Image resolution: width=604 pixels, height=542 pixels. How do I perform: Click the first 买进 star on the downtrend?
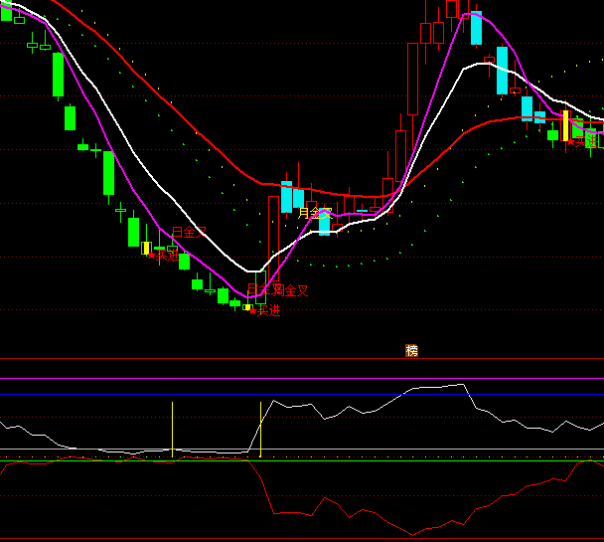(152, 256)
